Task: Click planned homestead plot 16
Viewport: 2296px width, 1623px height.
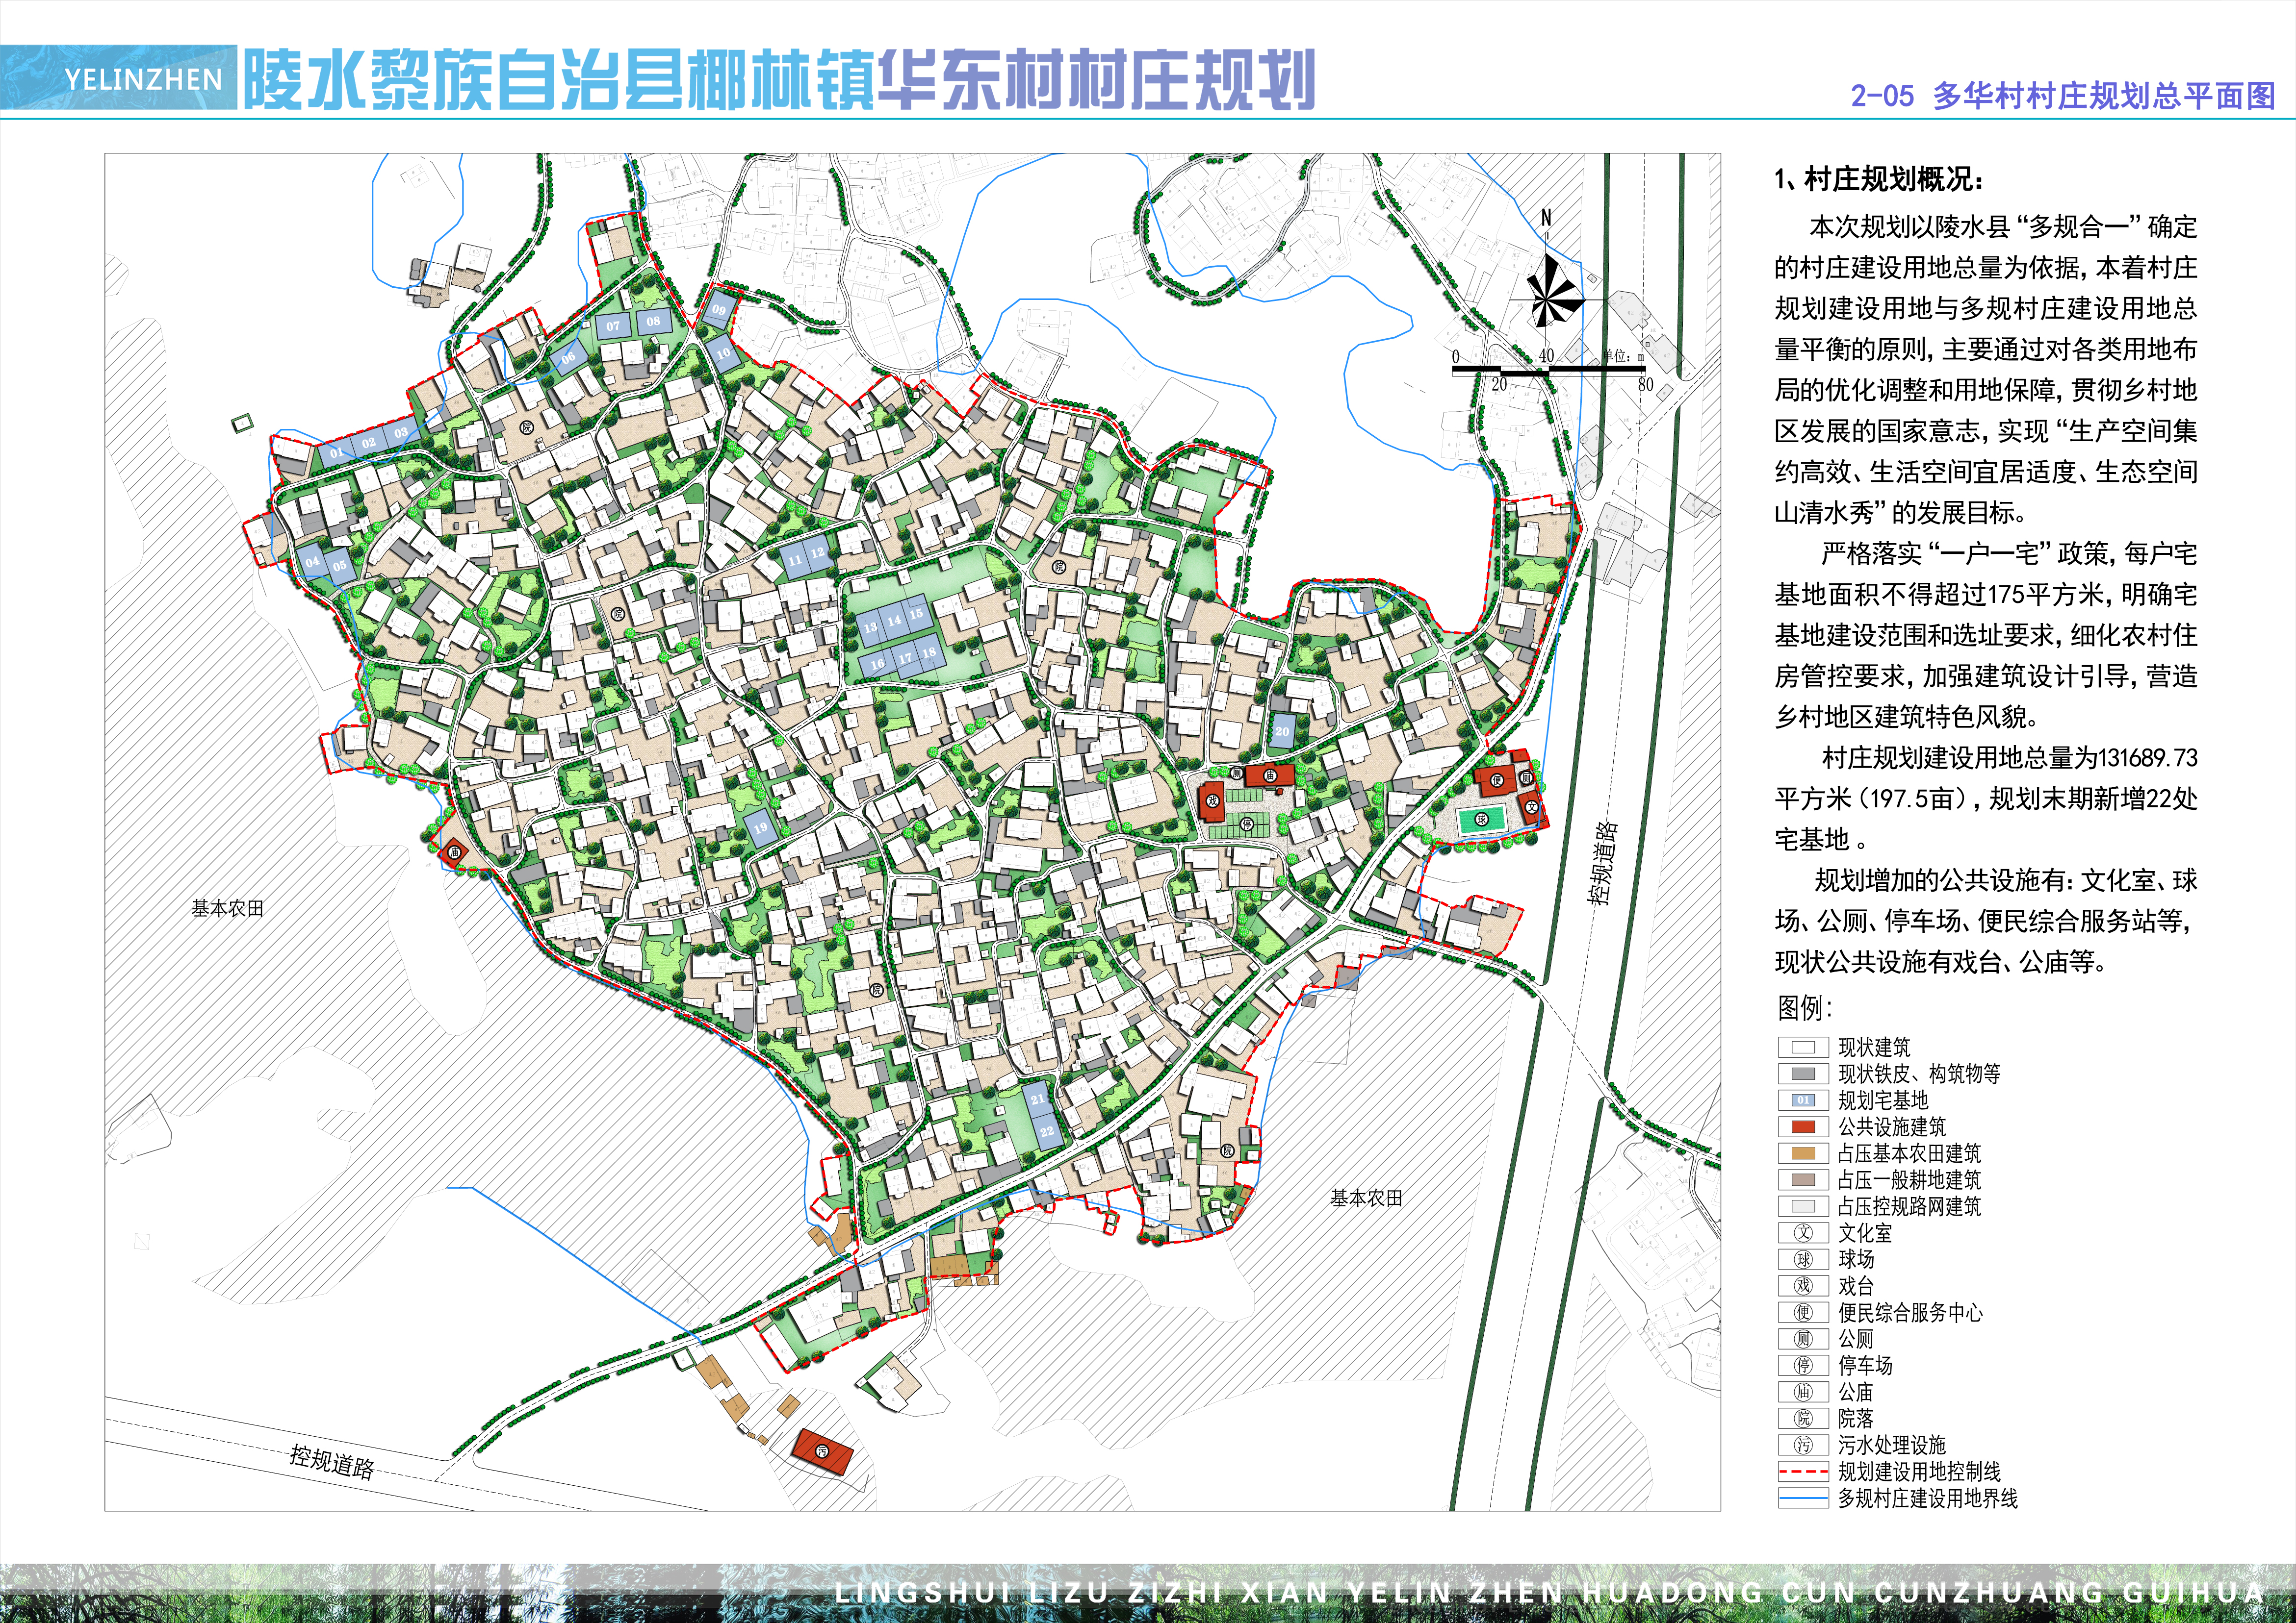Action: 877,664
